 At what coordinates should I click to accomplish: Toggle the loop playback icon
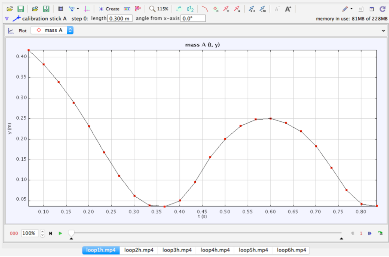coord(380,233)
